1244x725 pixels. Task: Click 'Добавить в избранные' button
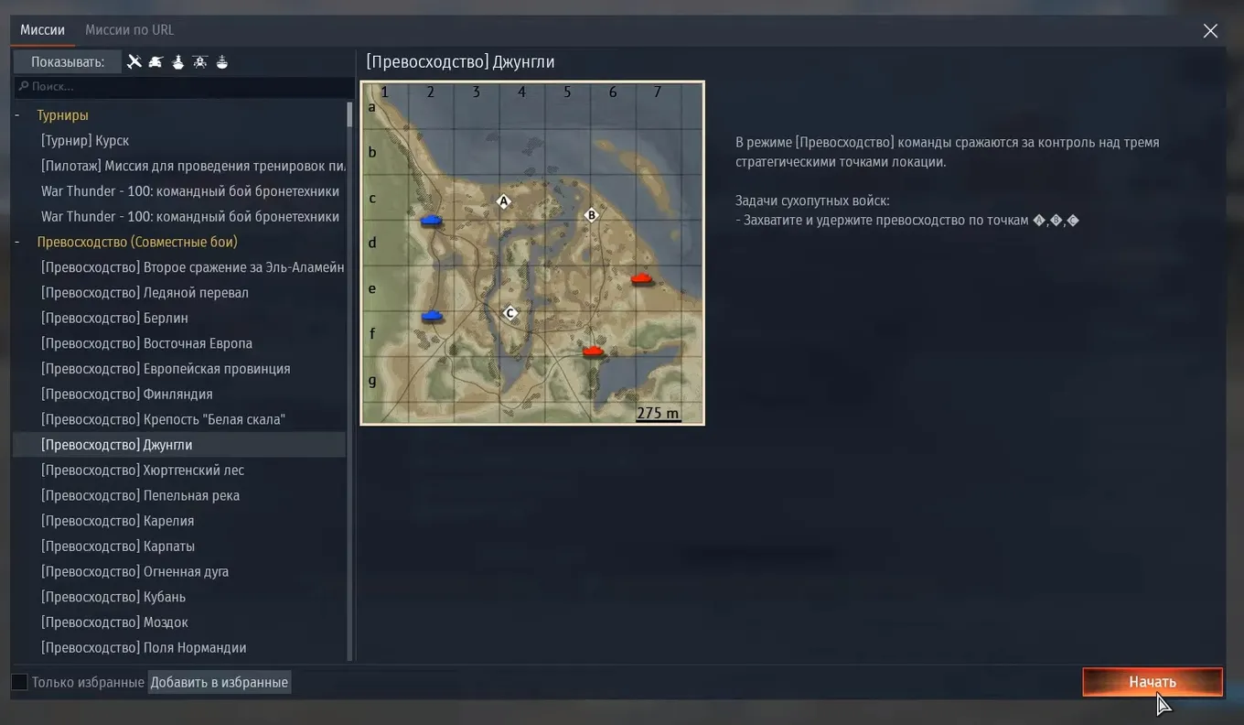pos(220,682)
